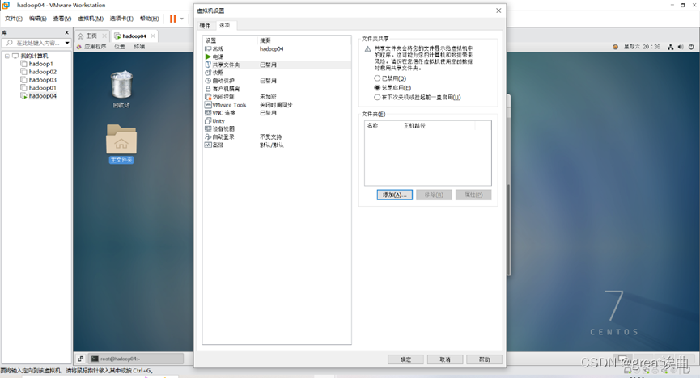Viewport: 700px width, 378px height.
Task: Select the 访问控制 (Access Control) icon
Action: [208, 97]
